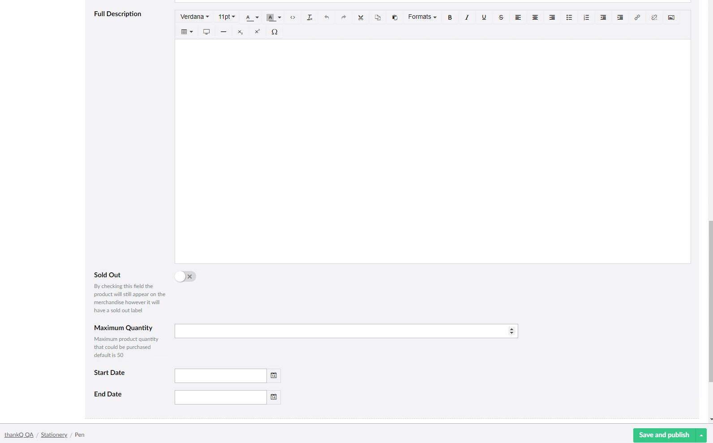Expand the Formats dropdown

(422, 17)
